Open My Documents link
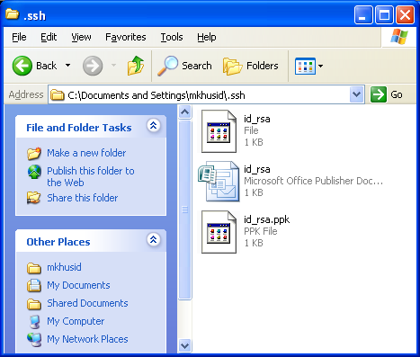 [x=78, y=285]
